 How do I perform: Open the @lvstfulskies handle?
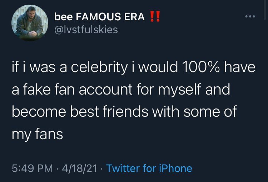click(86, 30)
